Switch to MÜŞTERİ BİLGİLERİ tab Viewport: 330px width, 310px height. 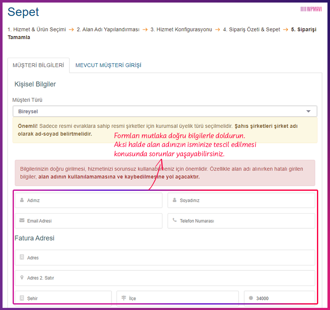pos(38,65)
